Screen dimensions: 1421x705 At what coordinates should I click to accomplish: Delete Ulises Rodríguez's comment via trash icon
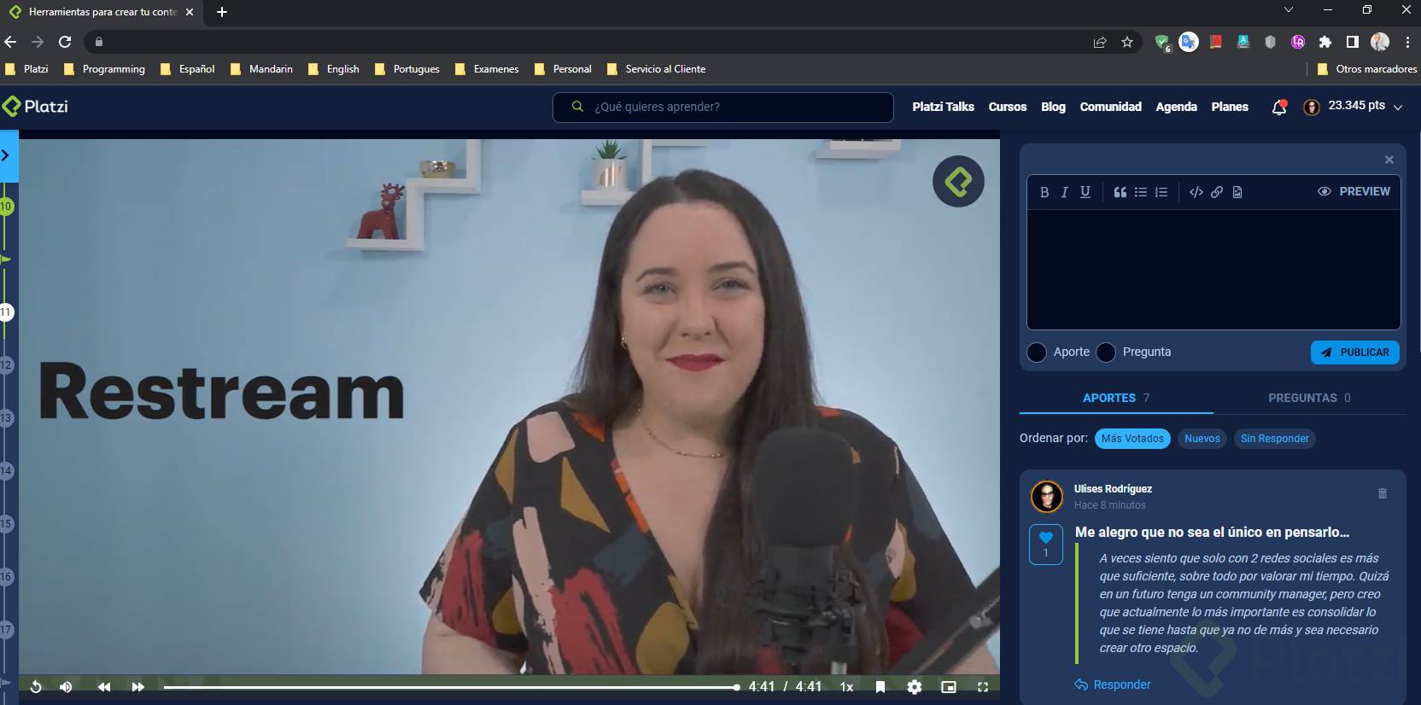tap(1383, 493)
